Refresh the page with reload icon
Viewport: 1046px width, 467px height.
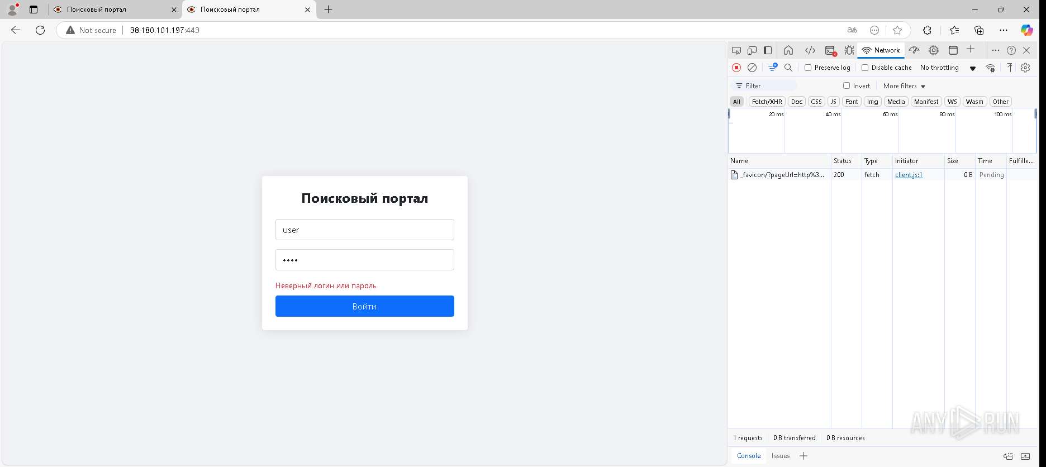click(40, 30)
